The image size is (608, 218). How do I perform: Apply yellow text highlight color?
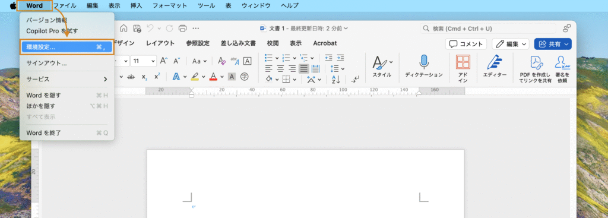coord(195,77)
